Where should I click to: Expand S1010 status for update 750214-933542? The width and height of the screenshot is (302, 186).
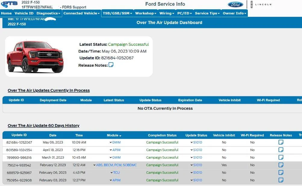(x=196, y=165)
